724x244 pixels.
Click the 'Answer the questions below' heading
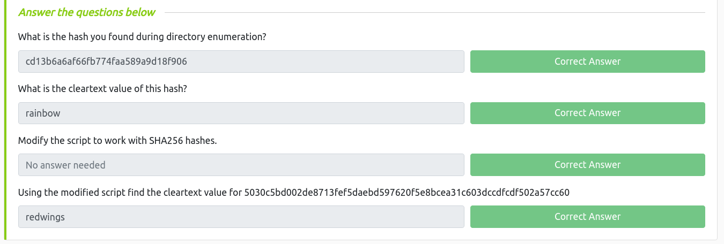point(86,12)
